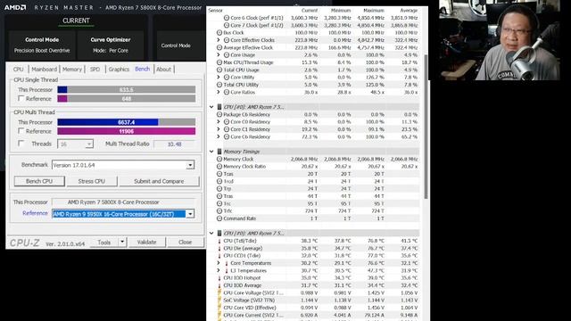Click Submit and Compare button
The image size is (571, 321).
159,181
